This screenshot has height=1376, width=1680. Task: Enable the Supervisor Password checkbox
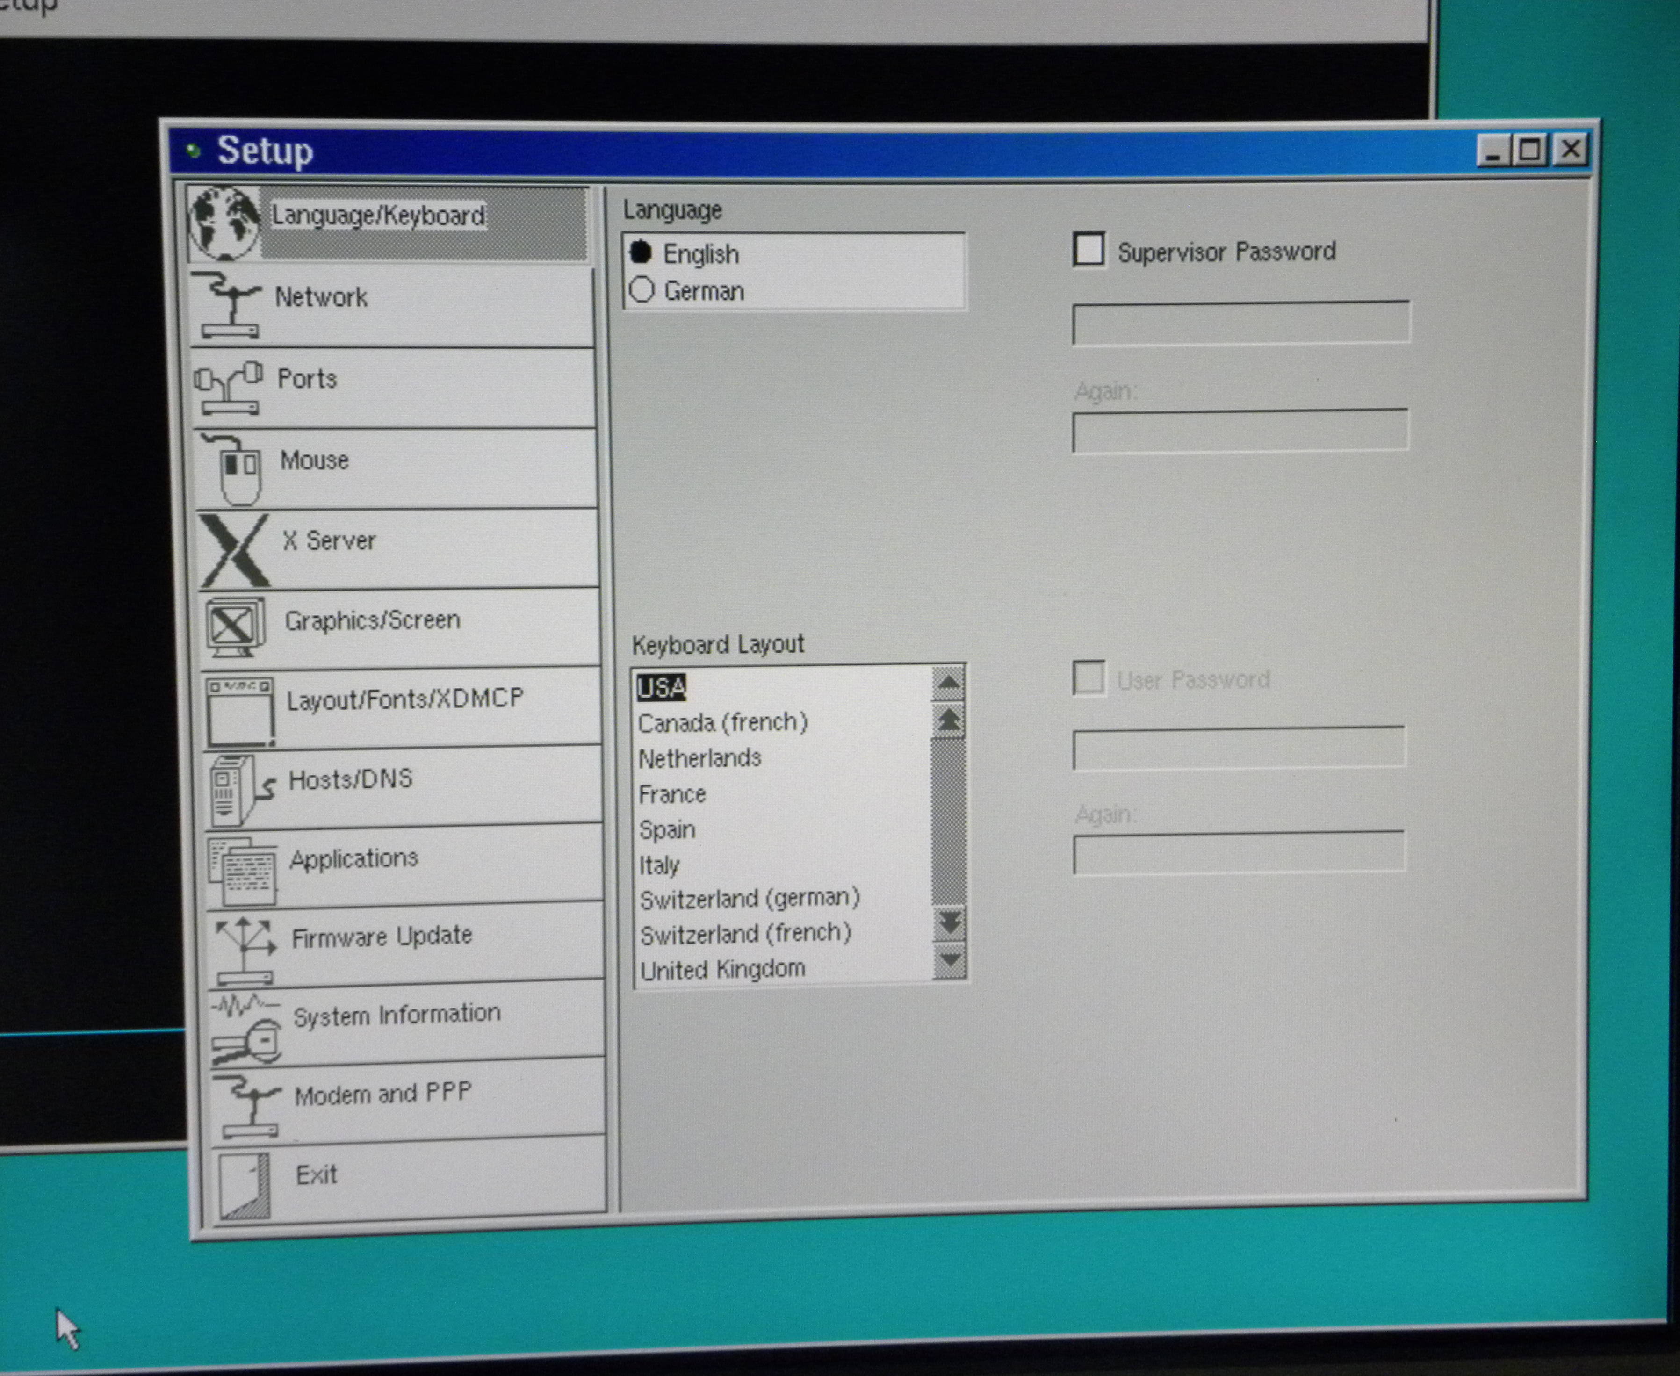[1089, 249]
